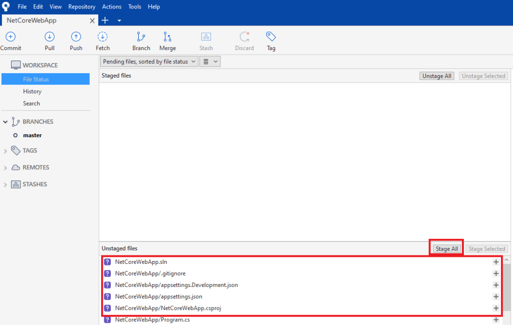This screenshot has width=513, height=325.
Task: Open the Actions menu
Action: pos(112,7)
